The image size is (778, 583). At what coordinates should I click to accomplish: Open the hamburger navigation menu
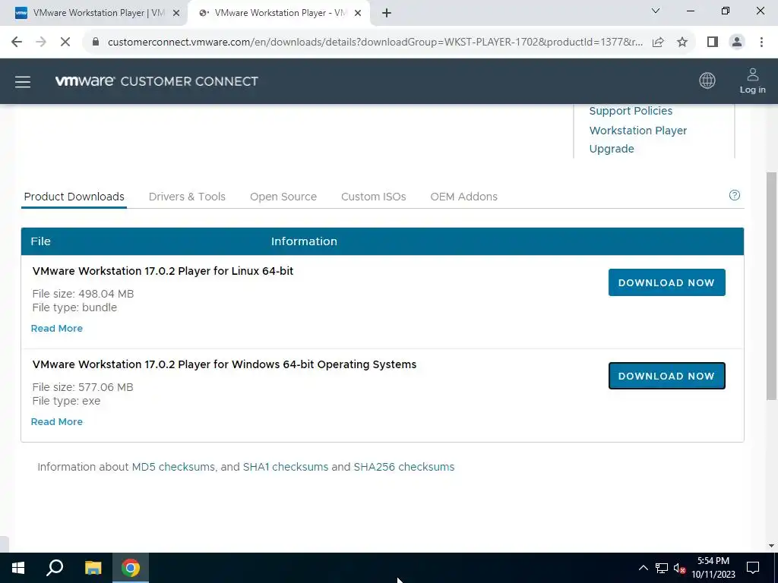click(x=23, y=82)
